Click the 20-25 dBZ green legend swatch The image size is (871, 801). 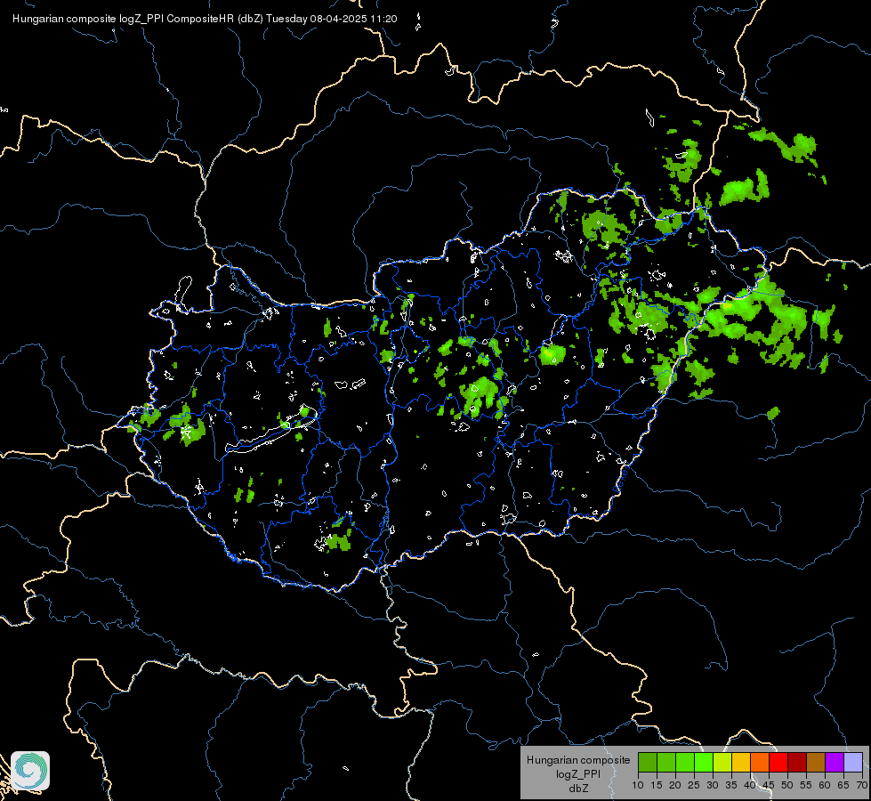tap(685, 763)
